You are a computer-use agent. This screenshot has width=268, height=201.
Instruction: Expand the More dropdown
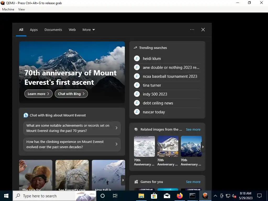(x=88, y=30)
